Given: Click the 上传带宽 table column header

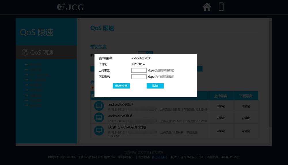Looking at the screenshot, I should [221, 96].
